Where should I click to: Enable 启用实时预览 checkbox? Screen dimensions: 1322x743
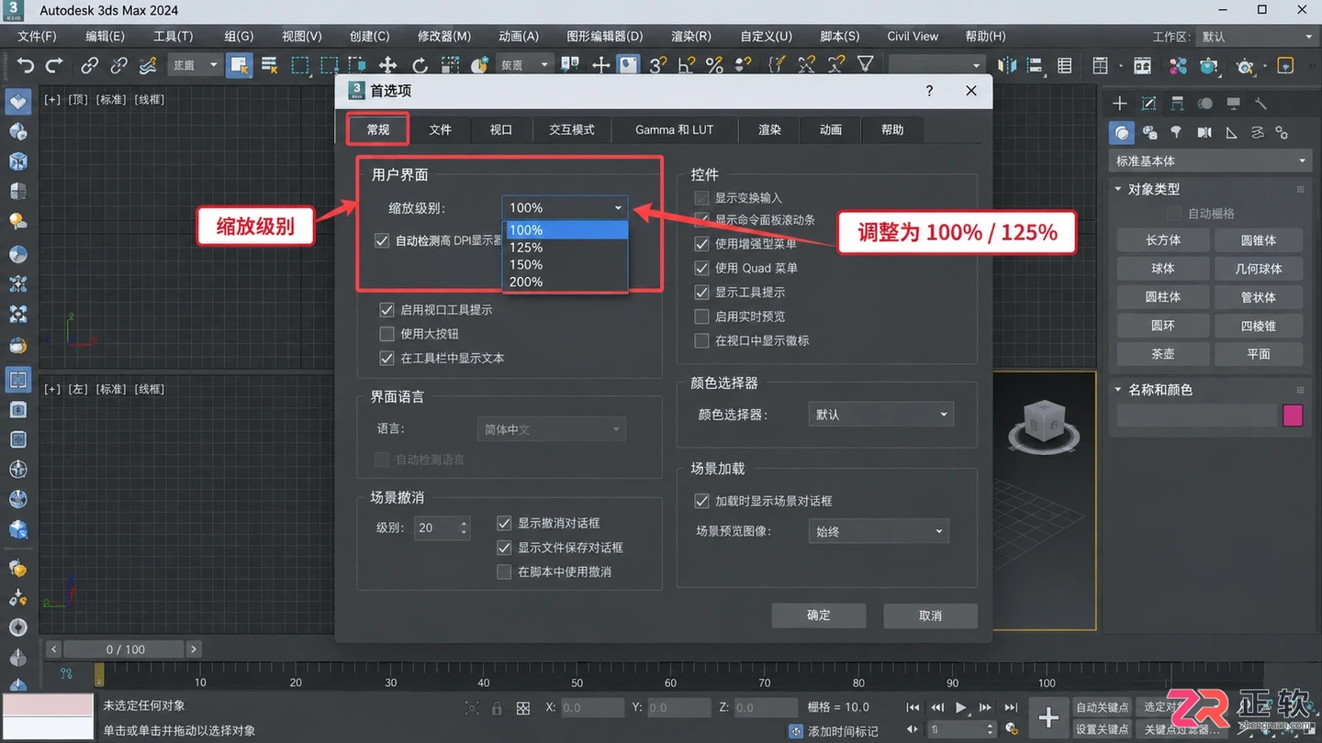(x=701, y=316)
